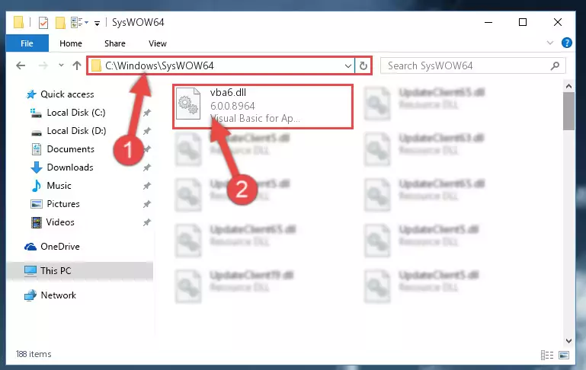Click the pin icon beside Pictures
The width and height of the screenshot is (586, 370).
tap(147, 204)
